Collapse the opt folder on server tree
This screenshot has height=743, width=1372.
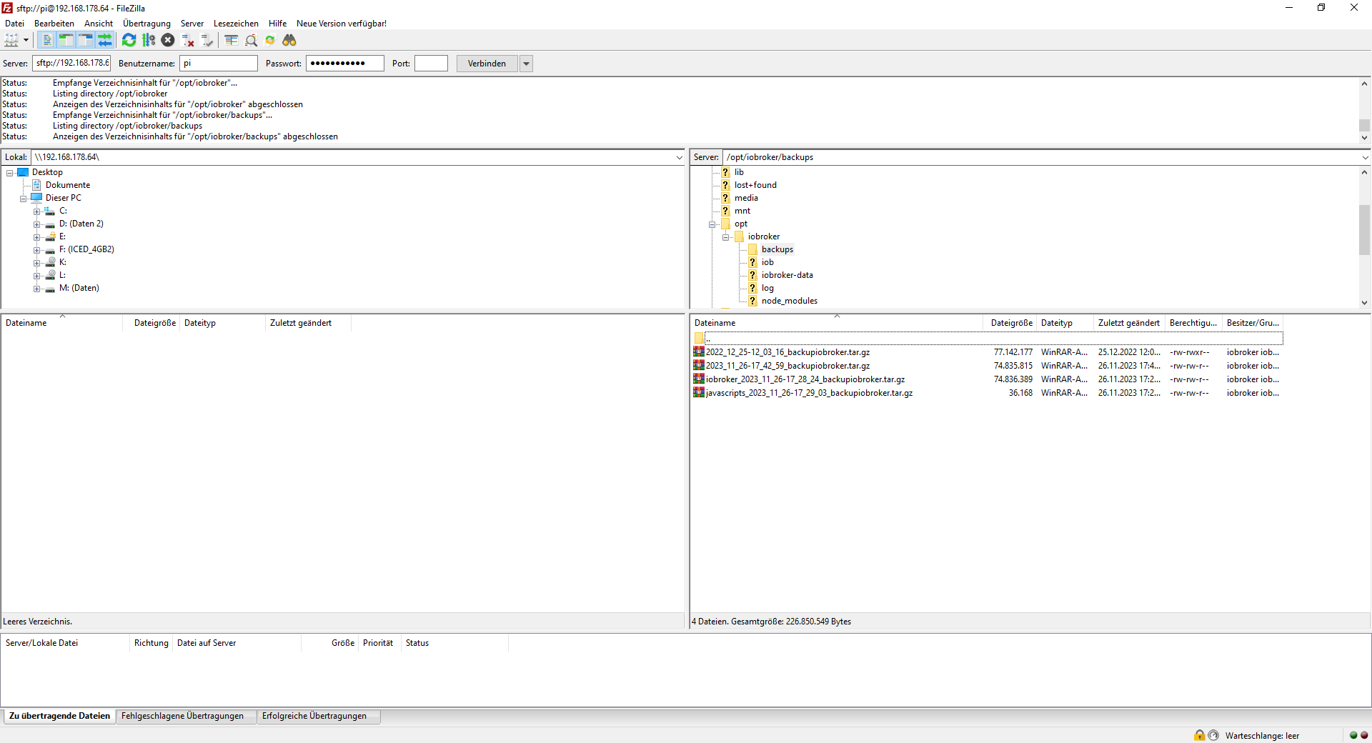(x=712, y=224)
